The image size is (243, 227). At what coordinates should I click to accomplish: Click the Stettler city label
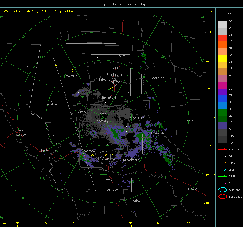(x=157, y=78)
